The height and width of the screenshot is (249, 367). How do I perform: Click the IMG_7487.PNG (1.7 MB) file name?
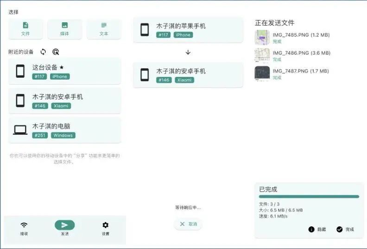click(x=301, y=71)
